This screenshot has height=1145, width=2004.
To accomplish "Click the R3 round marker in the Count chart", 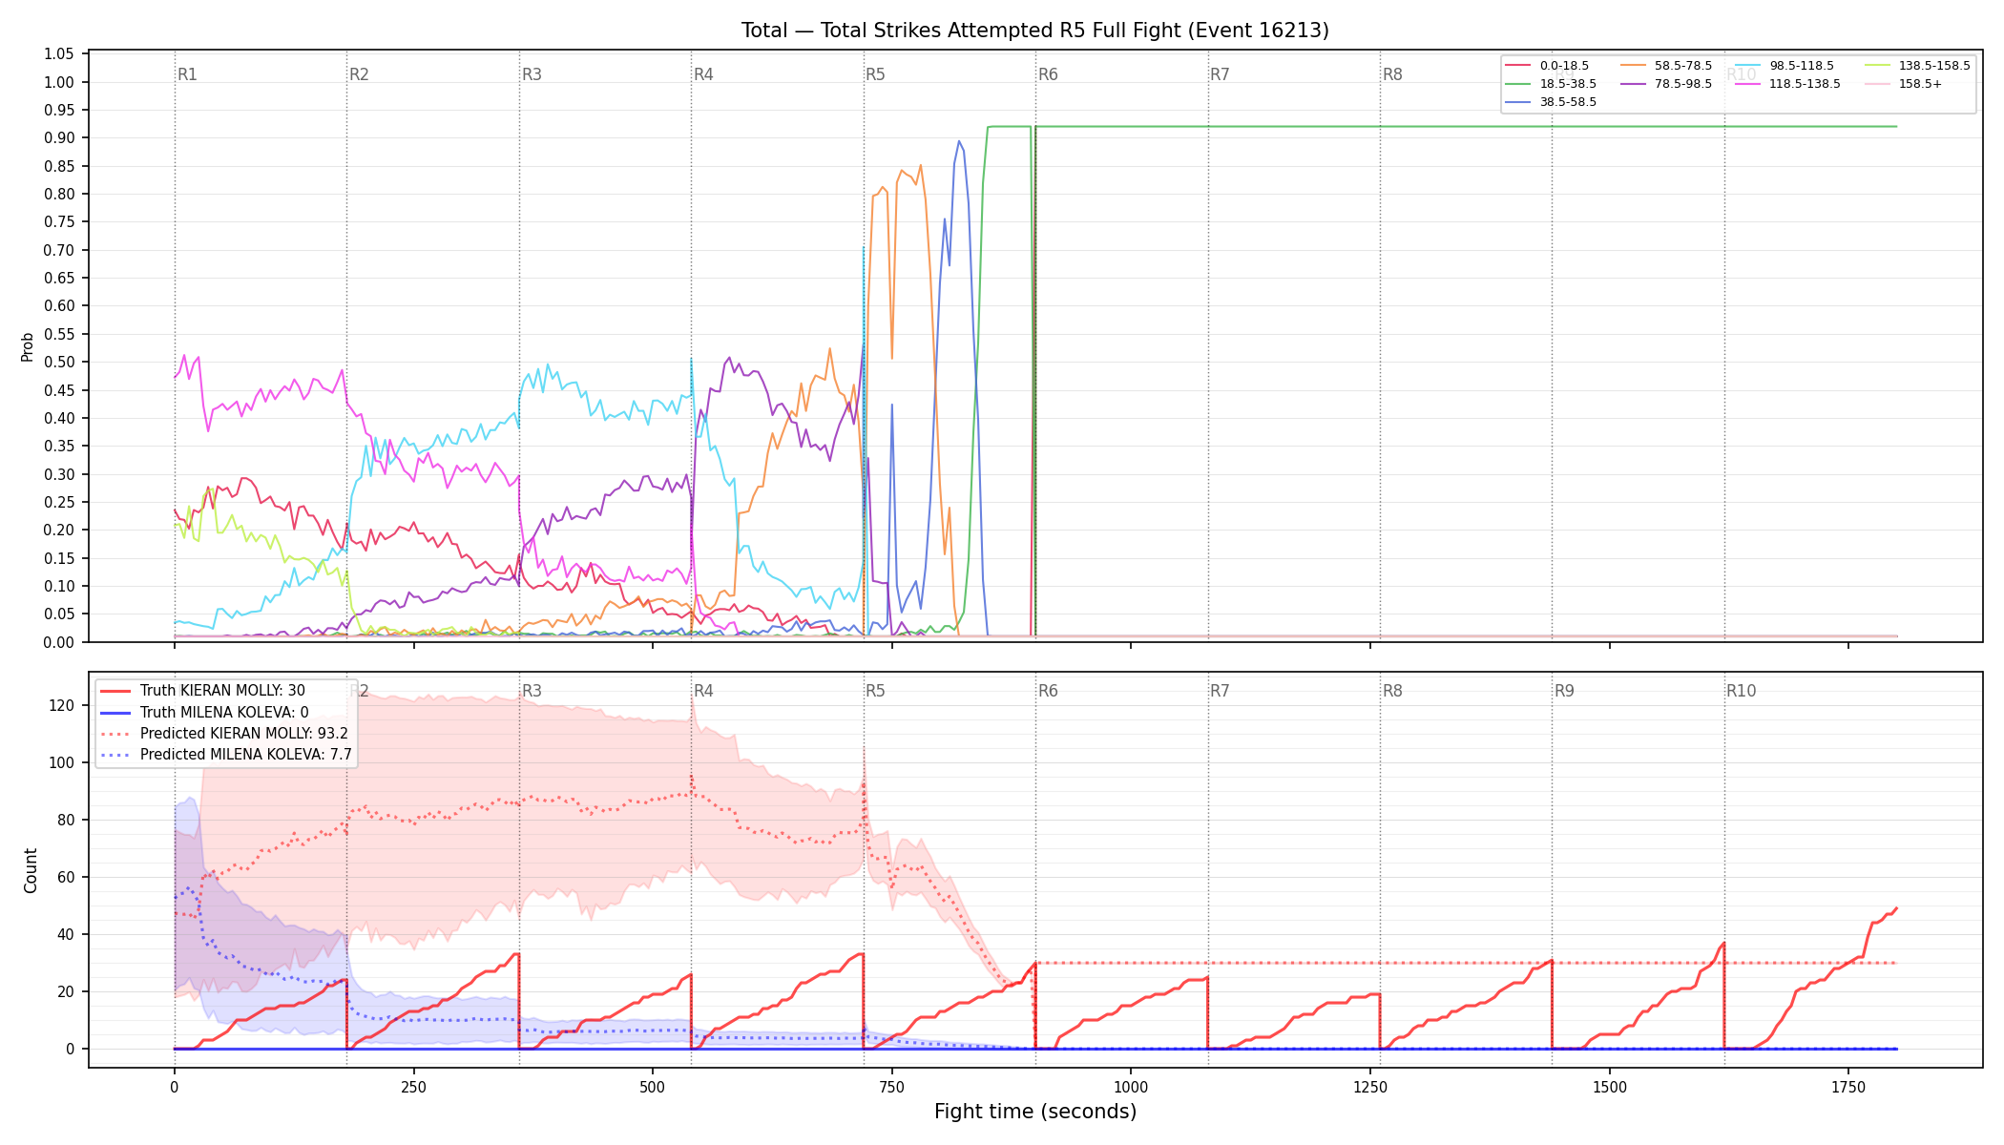I will [x=532, y=691].
